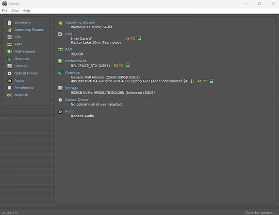Open the Help menu
The height and width of the screenshot is (215, 279).
[26, 11]
